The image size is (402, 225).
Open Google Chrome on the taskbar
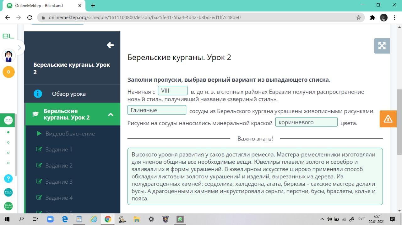point(108,219)
